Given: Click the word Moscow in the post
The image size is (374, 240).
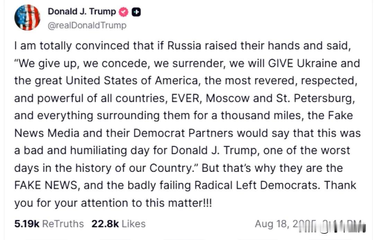Looking at the screenshot, I should tap(227, 98).
